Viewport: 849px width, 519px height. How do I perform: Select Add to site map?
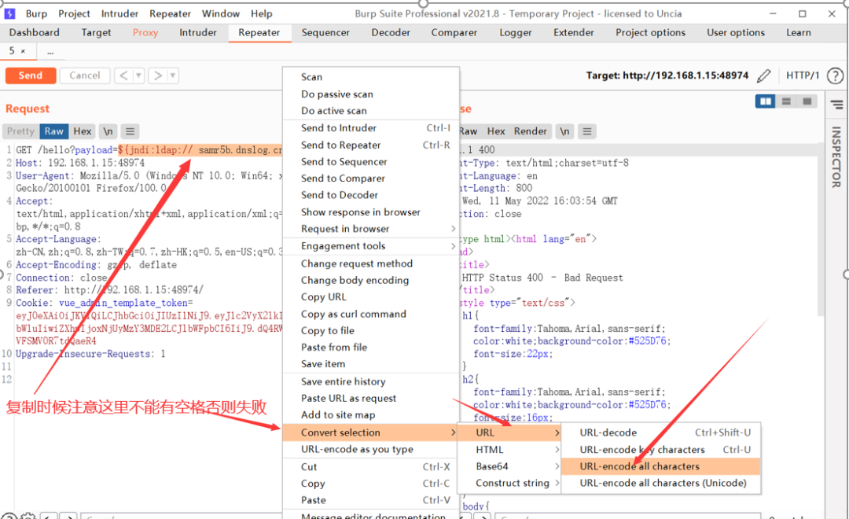click(371, 415)
